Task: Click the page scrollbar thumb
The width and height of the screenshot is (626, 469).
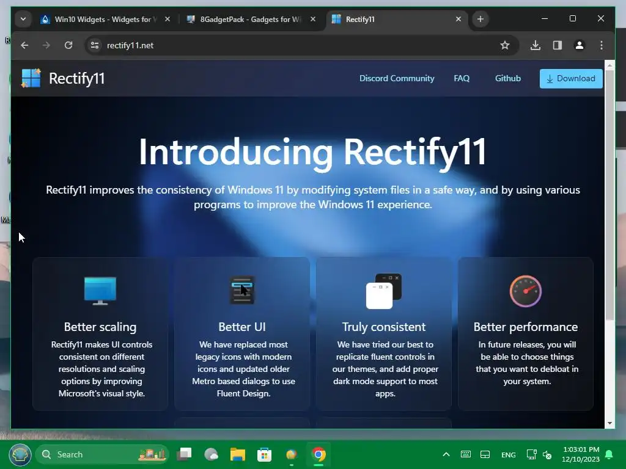Action: 609,195
